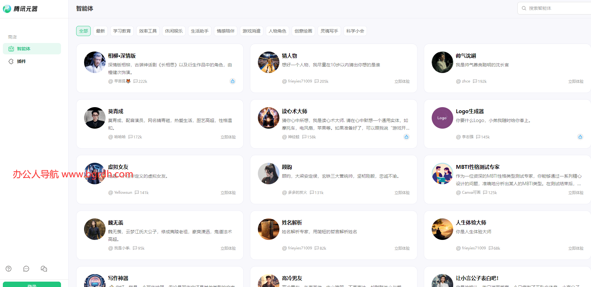The height and width of the screenshot is (287, 591).
Task: Click 立即体验 on MBTI性格测试专家 card
Action: [x=576, y=192]
